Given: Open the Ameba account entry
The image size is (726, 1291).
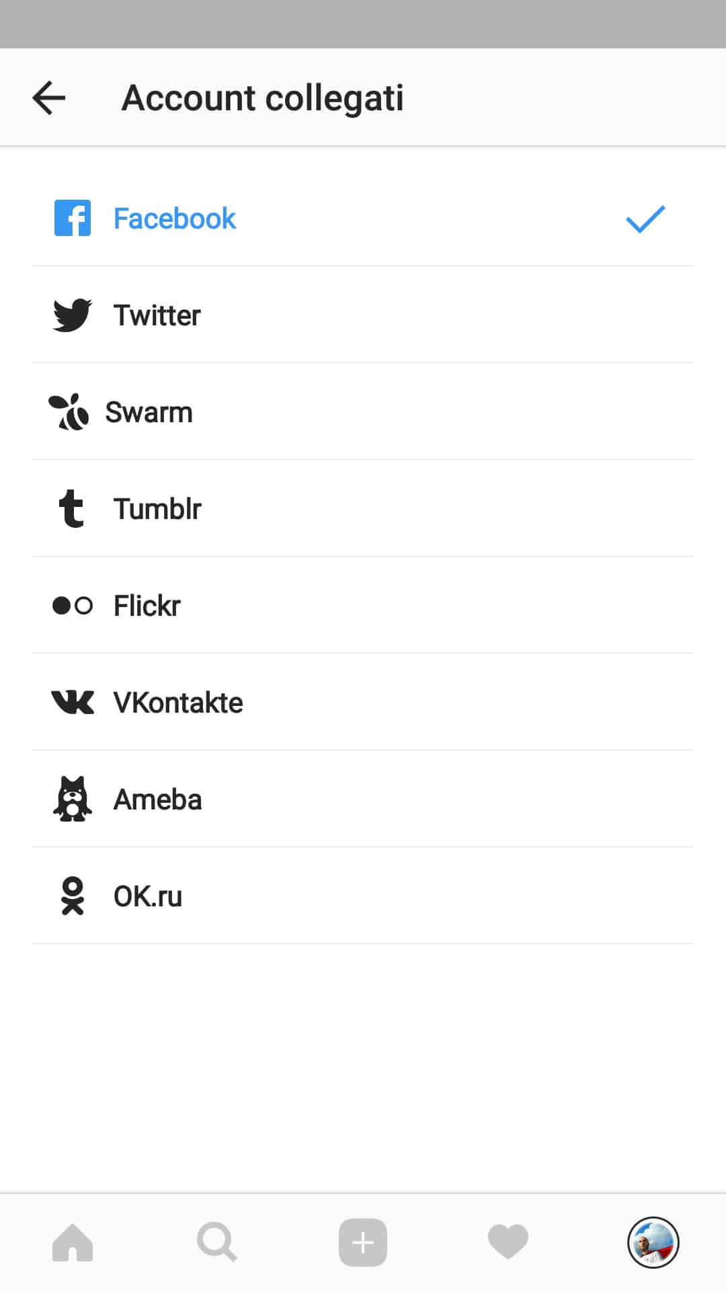Looking at the screenshot, I should (x=158, y=799).
